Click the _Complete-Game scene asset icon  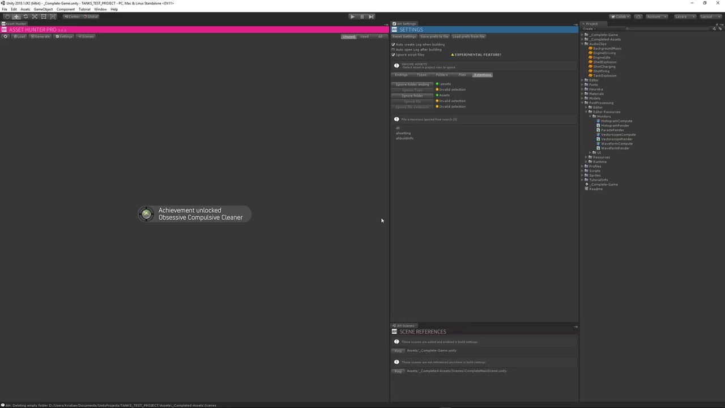(587, 185)
